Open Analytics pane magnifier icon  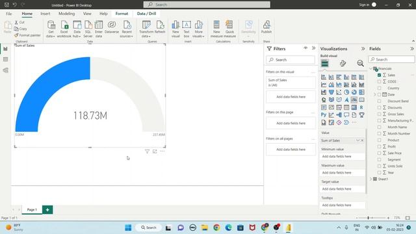(x=360, y=64)
